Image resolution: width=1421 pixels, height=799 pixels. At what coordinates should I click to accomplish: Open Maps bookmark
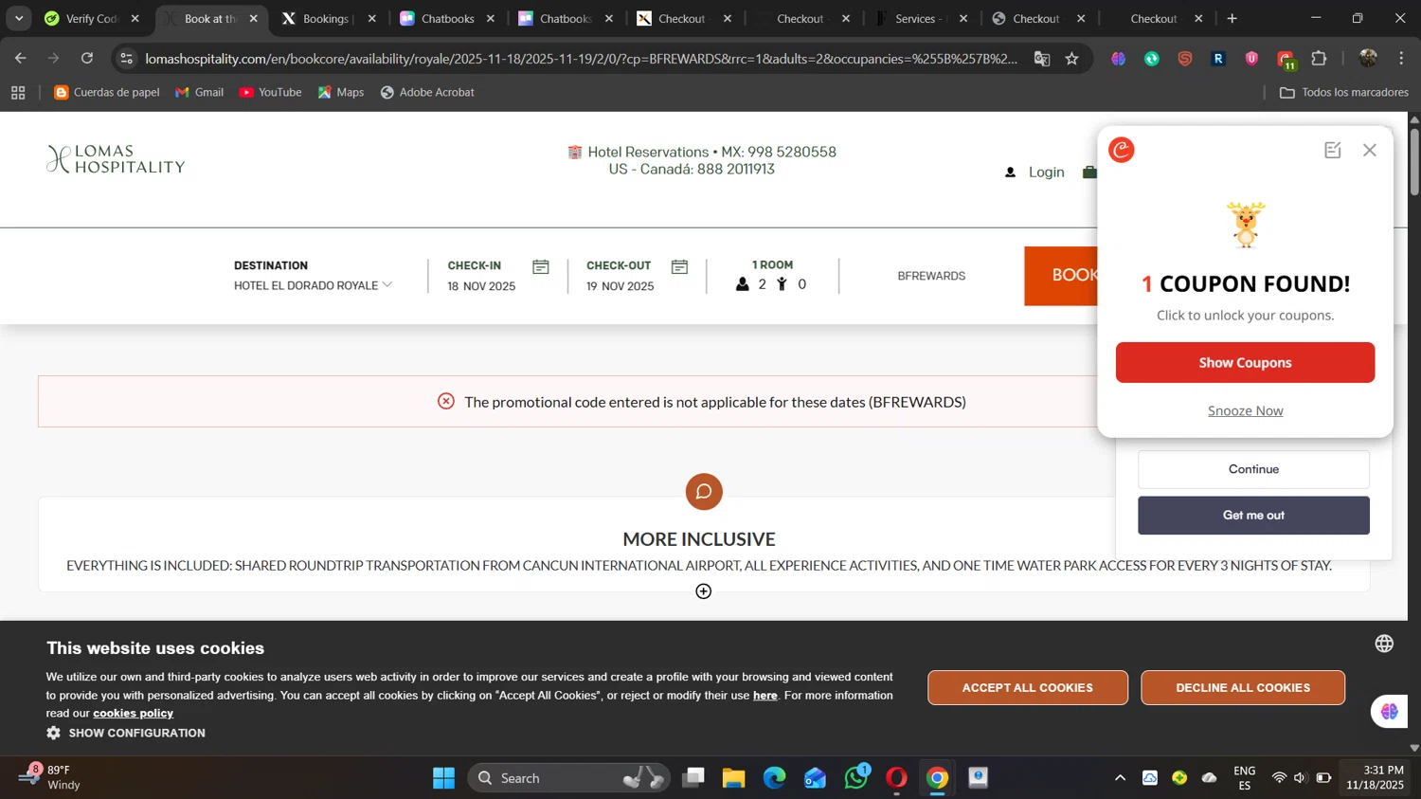[341, 93]
